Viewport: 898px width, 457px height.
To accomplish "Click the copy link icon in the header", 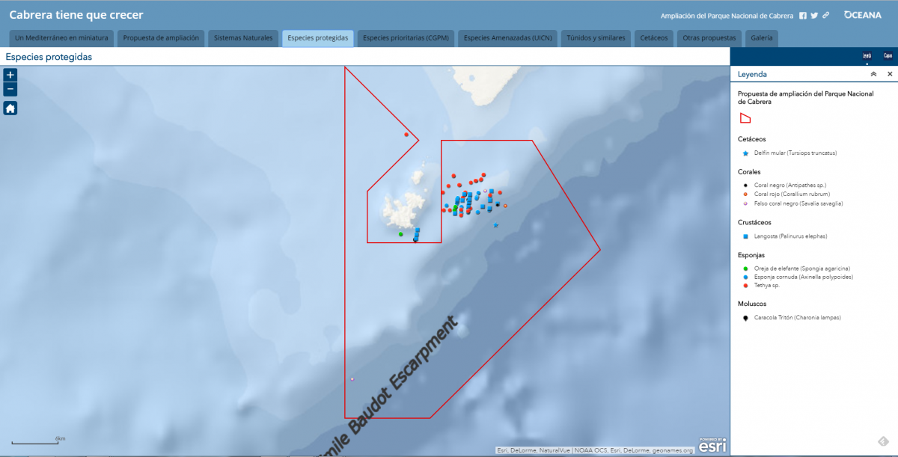I will point(825,14).
